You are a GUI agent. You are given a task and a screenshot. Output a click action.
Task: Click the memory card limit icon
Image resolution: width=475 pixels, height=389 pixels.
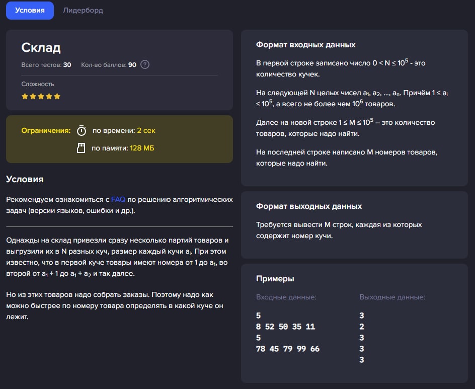tap(82, 148)
